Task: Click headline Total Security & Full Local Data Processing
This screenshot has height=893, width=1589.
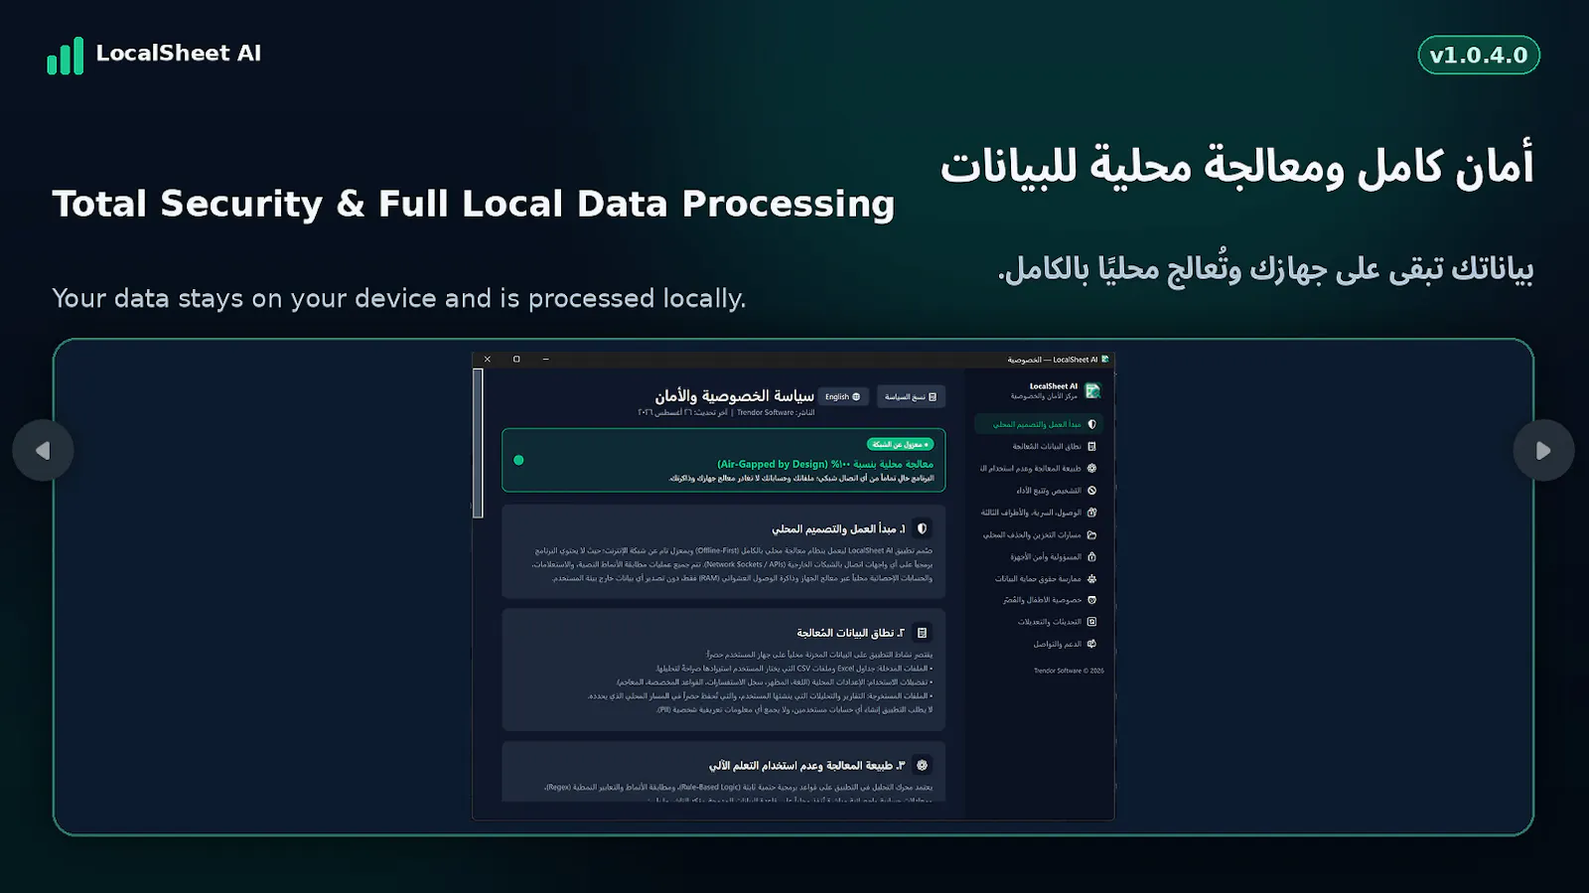Action: (474, 204)
